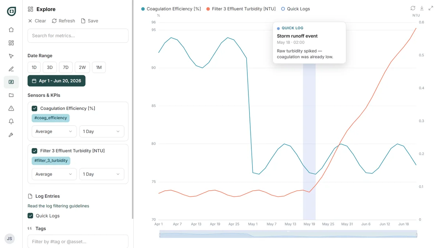This screenshot has height=248, width=441.
Task: Open the bell notifications sidebar icon
Action: pyautogui.click(x=11, y=121)
